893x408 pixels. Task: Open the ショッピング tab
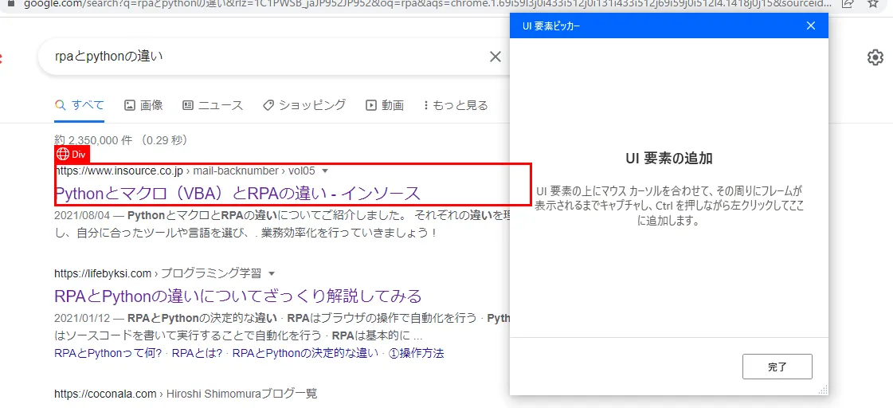tap(304, 105)
